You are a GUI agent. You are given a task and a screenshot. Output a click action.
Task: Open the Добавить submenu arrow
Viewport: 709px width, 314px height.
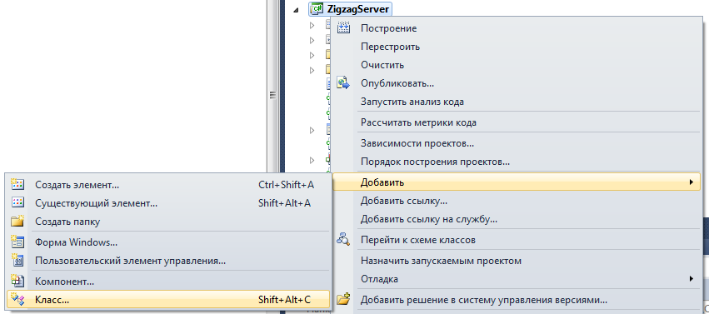(691, 182)
